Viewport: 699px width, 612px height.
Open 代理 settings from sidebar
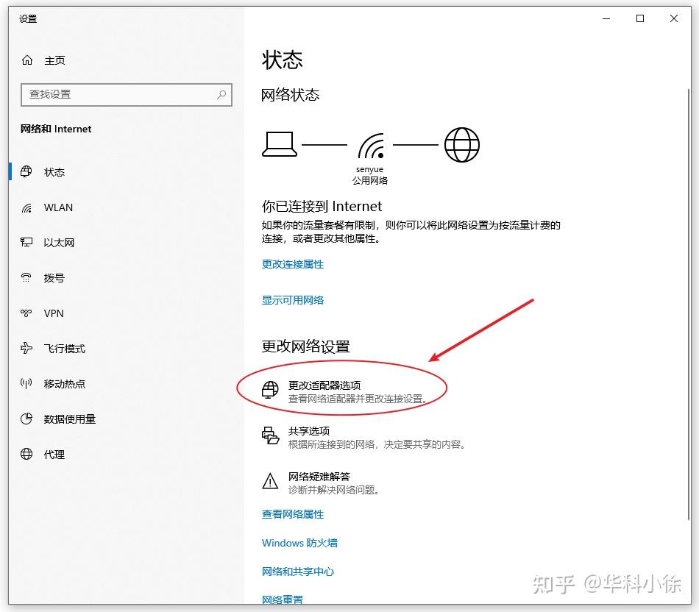coord(52,454)
